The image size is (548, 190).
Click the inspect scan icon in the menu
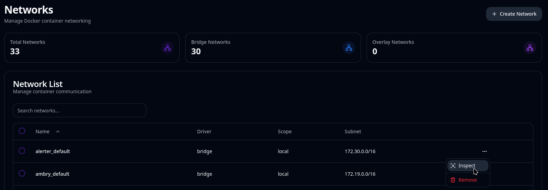(453, 166)
